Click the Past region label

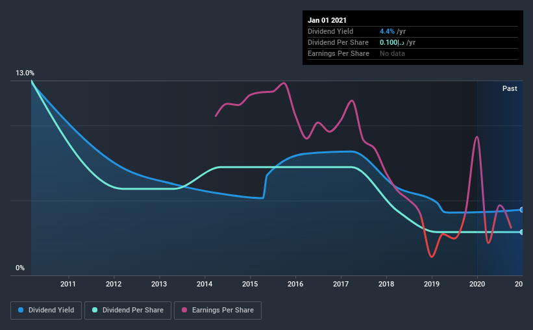point(510,88)
